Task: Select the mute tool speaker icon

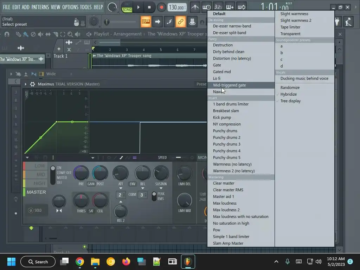Action: (40, 34)
